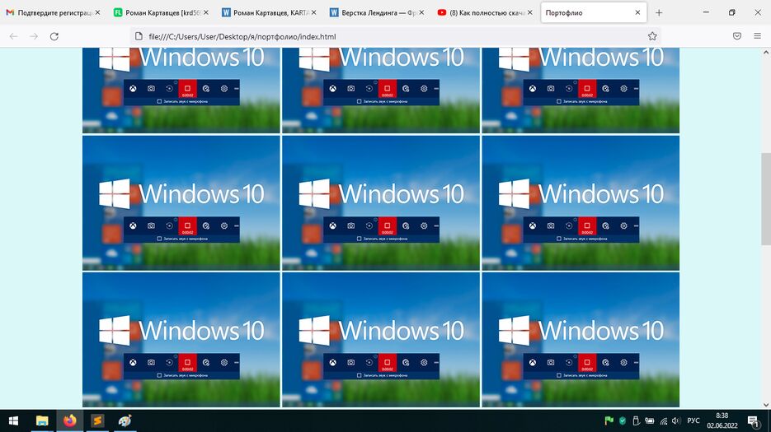771x432 pixels.
Task: Switch to the 'Роман Картавцев [krd56' tab
Action: click(161, 13)
